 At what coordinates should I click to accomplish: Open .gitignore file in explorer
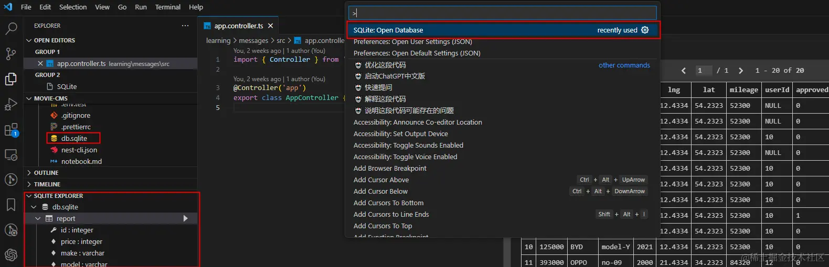click(76, 115)
